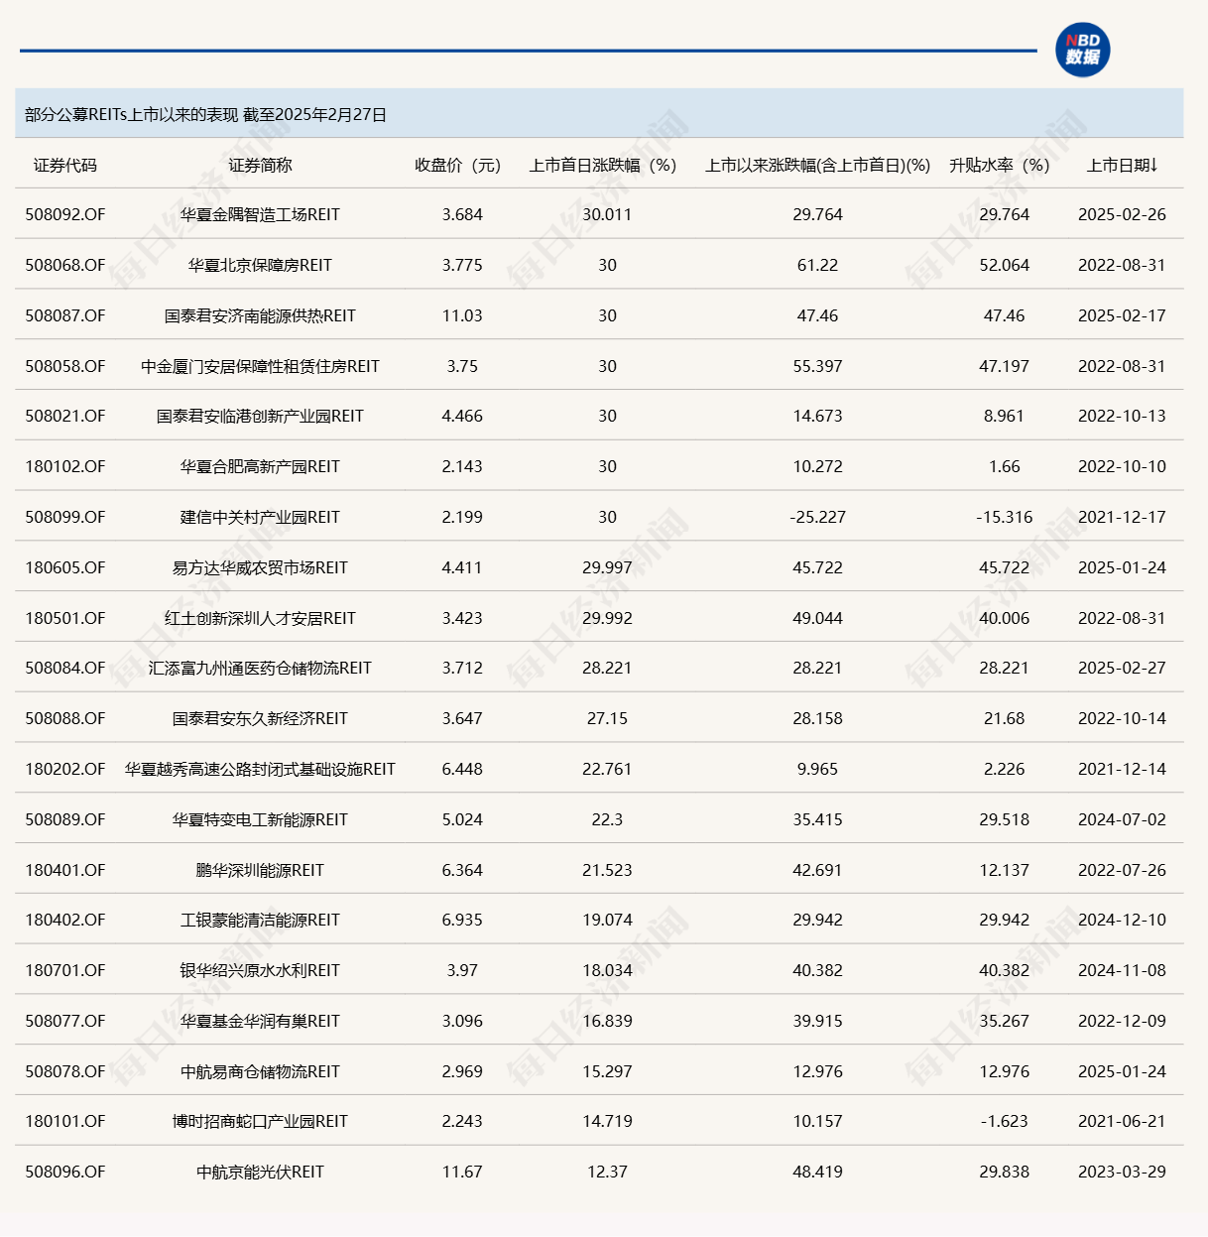The width and height of the screenshot is (1208, 1237).
Task: Select code 508088.OF
Action: tap(65, 718)
